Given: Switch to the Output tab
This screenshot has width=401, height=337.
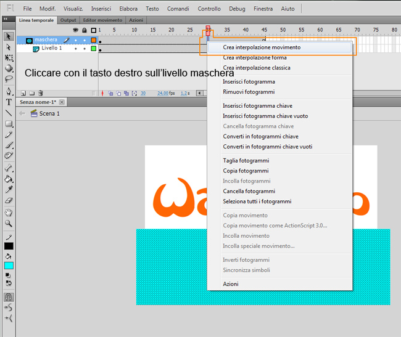Looking at the screenshot, I should (x=68, y=20).
